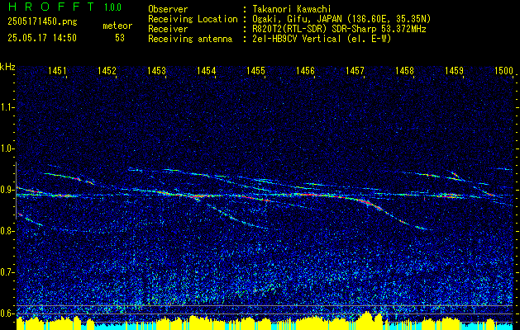
Task: Click the meteor label
Action: click(x=117, y=26)
